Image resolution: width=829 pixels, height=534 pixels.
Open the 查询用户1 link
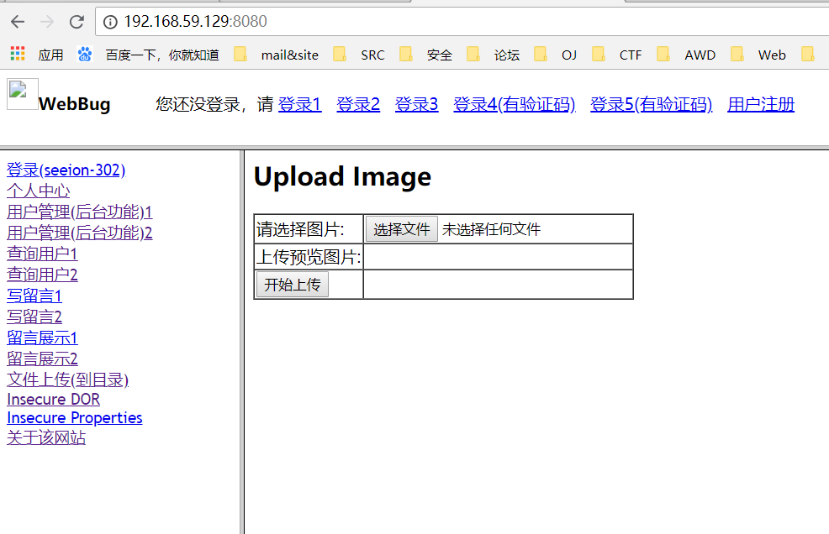point(42,254)
